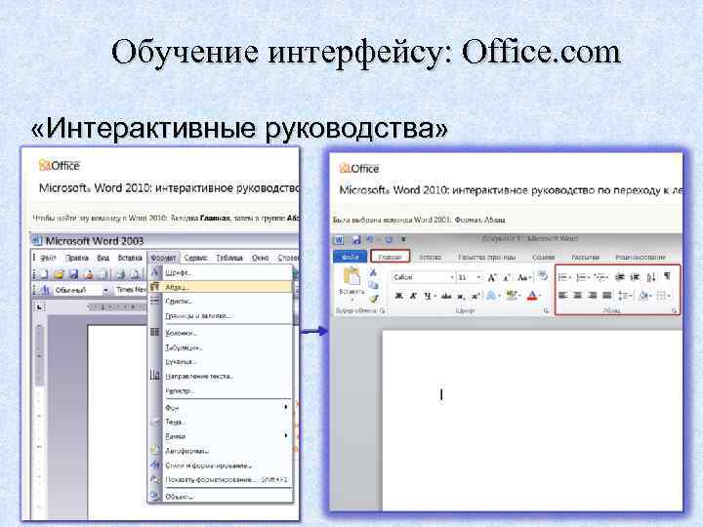Click the Grow Font icon in Word 2010
Image resolution: width=703 pixels, height=527 pixels.
pos(492,278)
